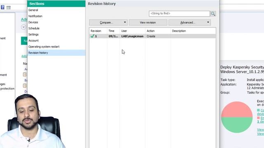
Task: Click the 09/1... time cell
Action: (113, 36)
